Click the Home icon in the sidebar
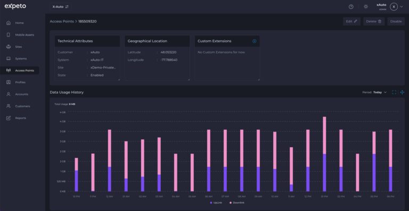The width and height of the screenshot is (409, 211). tap(9, 23)
